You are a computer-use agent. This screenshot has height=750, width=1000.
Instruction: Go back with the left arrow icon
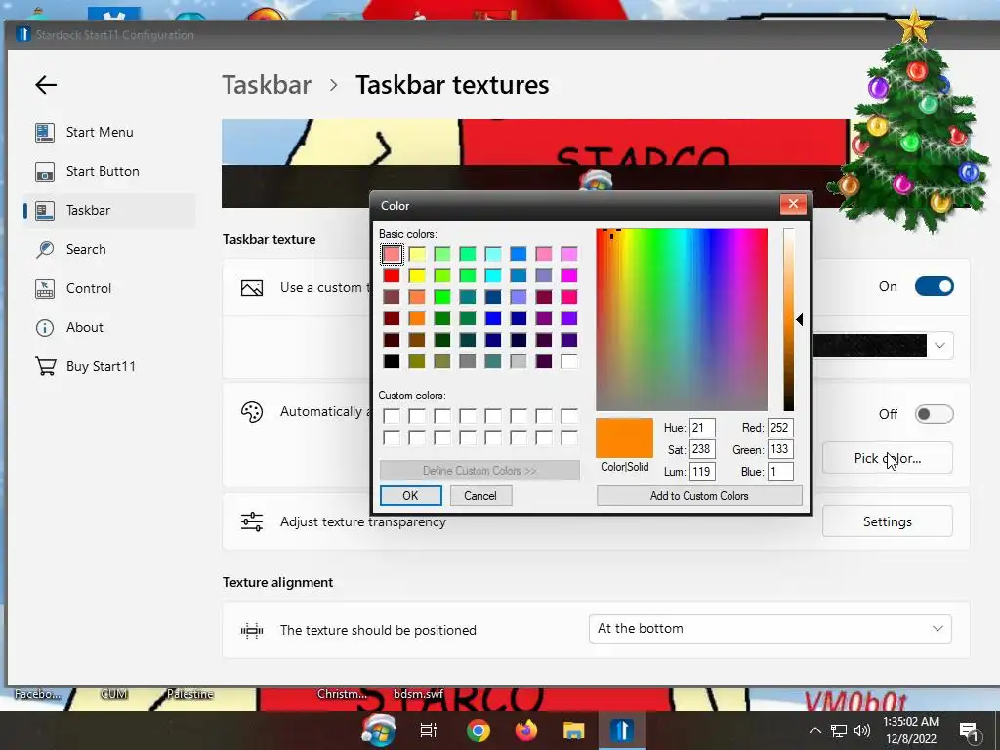click(46, 85)
